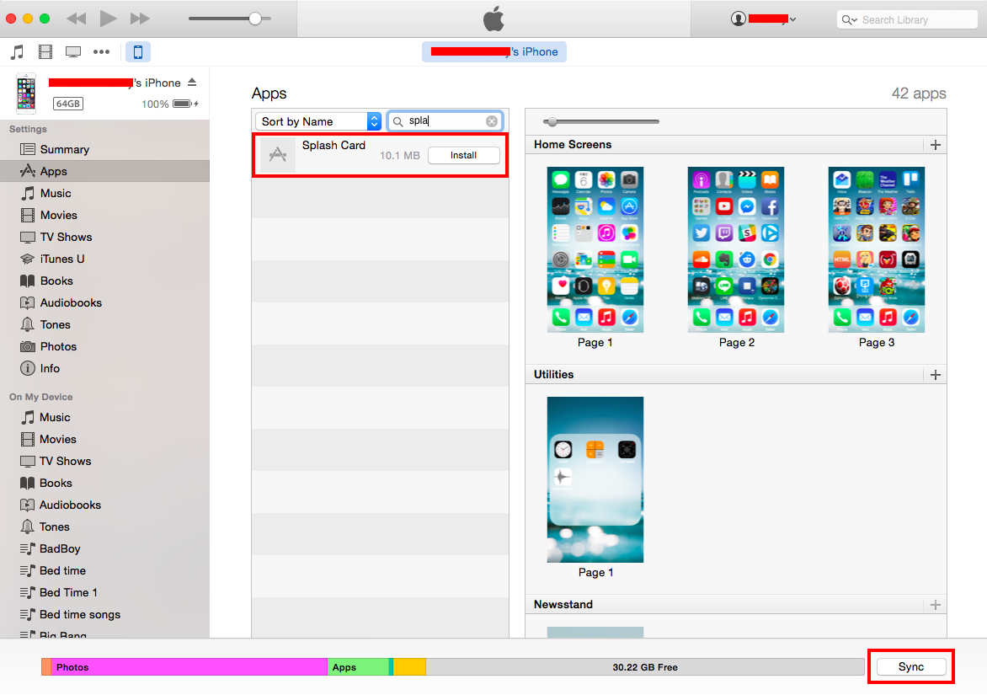
Task: Adjust the volume slider knob
Action: (x=255, y=19)
